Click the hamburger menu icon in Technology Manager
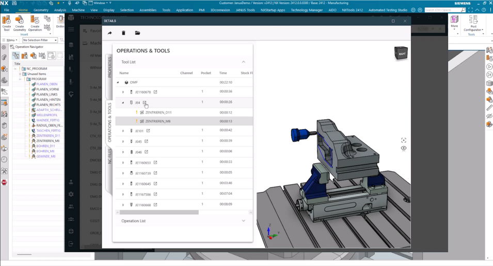493x266 pixels. (71, 29)
